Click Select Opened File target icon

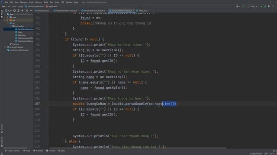point(14,11)
